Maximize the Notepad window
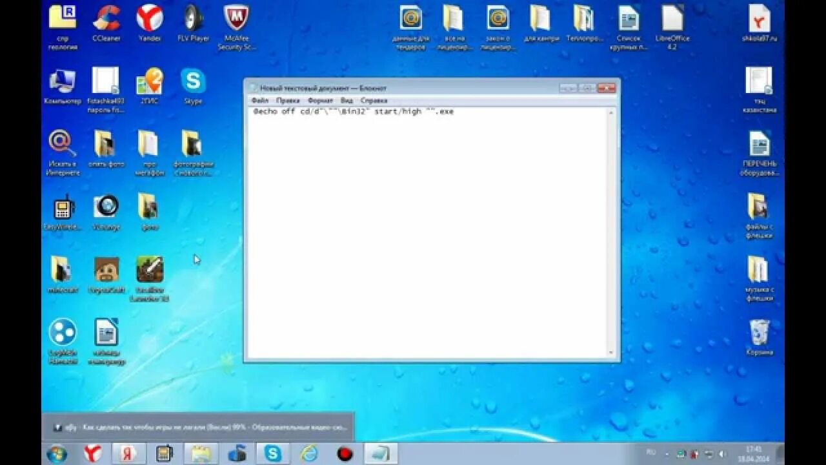Viewport: 826px width, 465px height. point(587,87)
